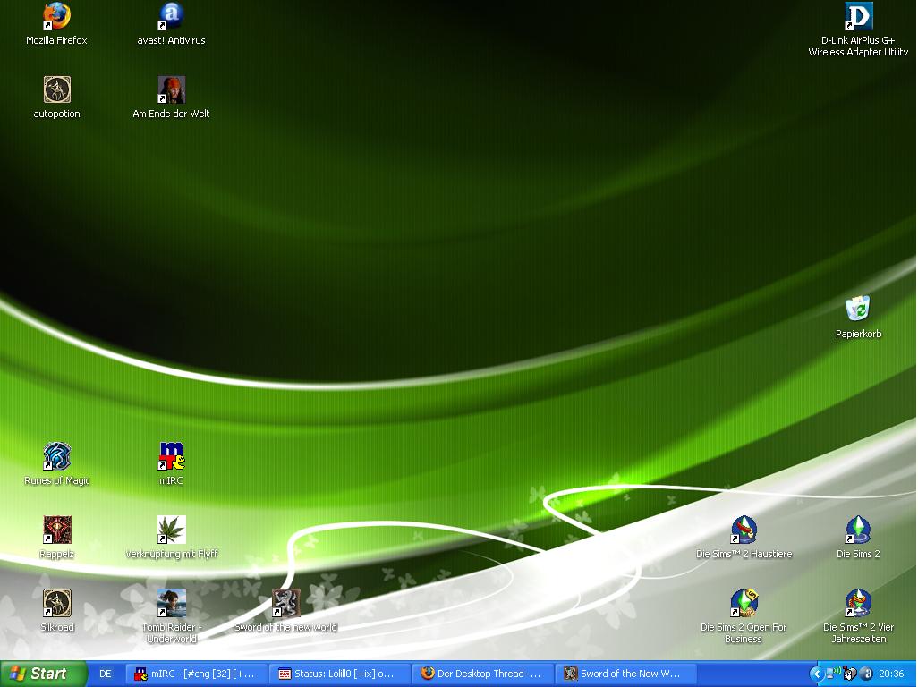Click the Runes of Magic desktop icon
The height and width of the screenshot is (687, 918).
click(56, 456)
